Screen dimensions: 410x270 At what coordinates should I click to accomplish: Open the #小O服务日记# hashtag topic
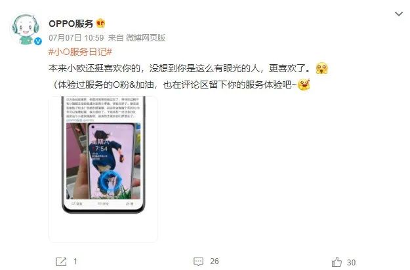click(80, 52)
